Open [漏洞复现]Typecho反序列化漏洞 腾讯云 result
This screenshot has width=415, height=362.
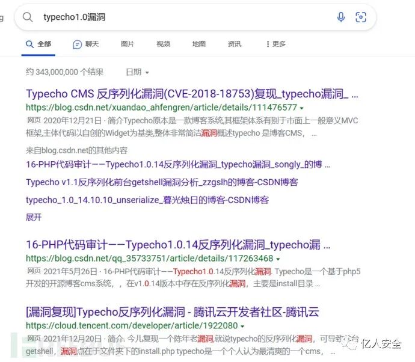(172, 312)
